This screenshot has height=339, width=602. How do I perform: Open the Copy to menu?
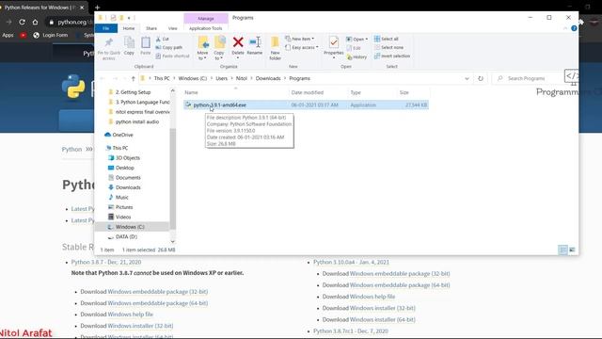(219, 48)
